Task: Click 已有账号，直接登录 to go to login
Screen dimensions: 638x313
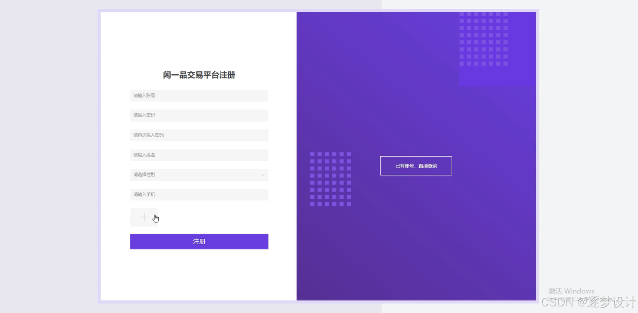Action: [416, 165]
